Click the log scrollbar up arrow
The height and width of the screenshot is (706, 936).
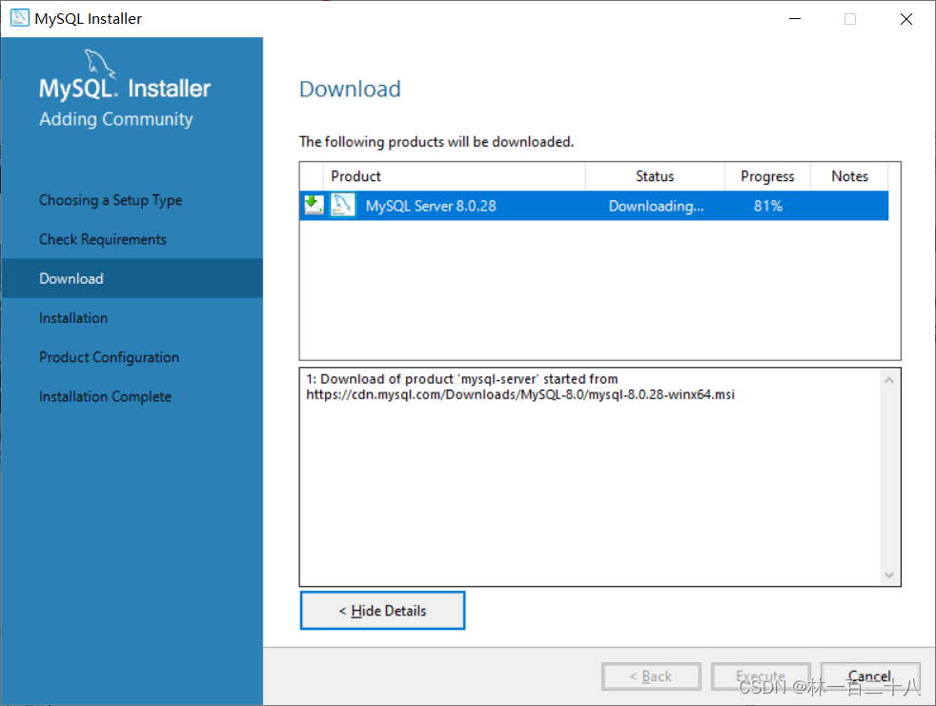tap(889, 380)
